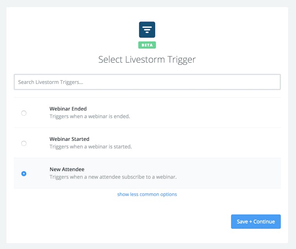Click the green BETA badge
This screenshot has height=249, width=296.
(x=147, y=45)
